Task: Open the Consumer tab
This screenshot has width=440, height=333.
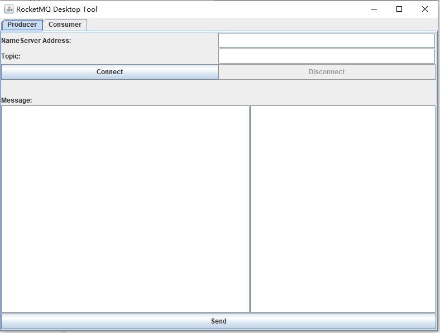Action: pyautogui.click(x=65, y=25)
